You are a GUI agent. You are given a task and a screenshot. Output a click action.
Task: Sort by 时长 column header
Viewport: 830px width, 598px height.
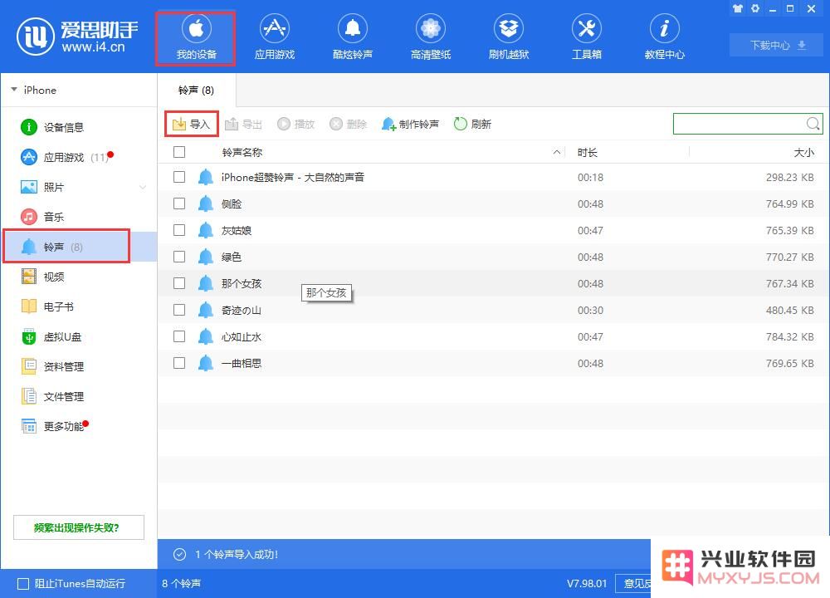pos(588,153)
